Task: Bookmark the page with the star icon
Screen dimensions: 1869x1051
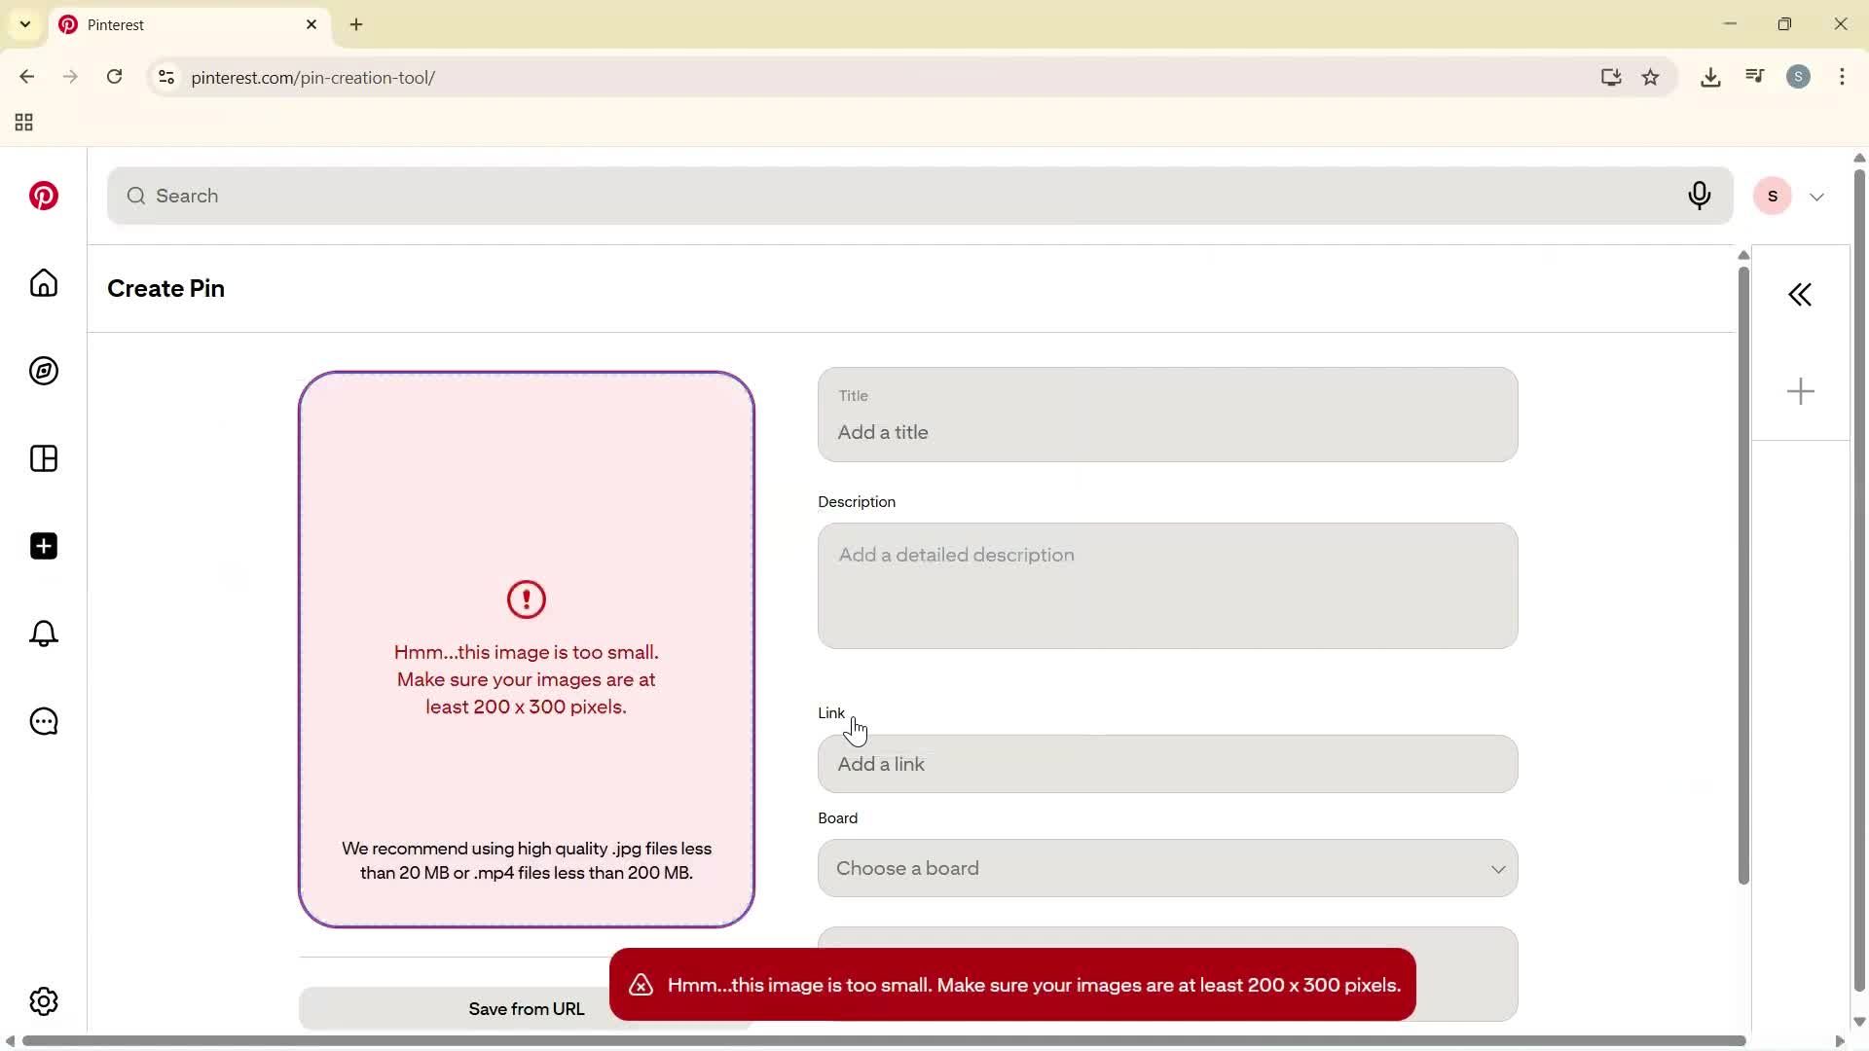Action: [x=1651, y=77]
